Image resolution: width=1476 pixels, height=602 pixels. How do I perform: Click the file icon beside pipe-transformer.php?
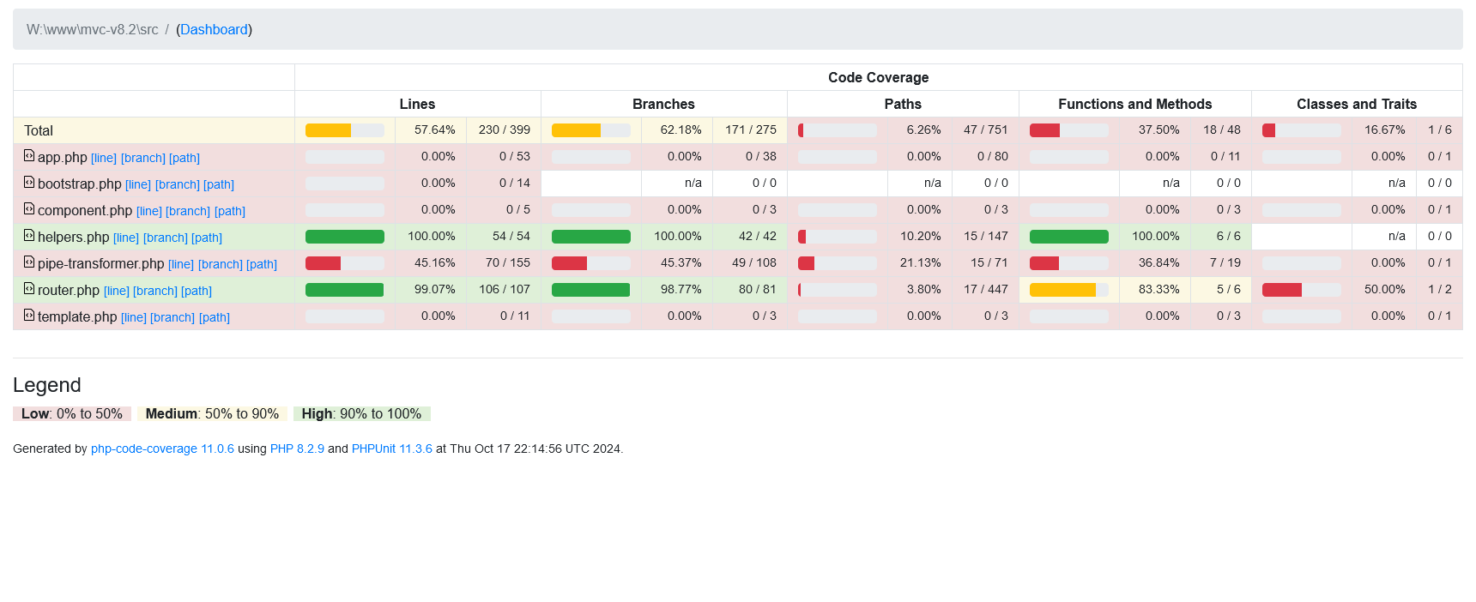(x=29, y=262)
